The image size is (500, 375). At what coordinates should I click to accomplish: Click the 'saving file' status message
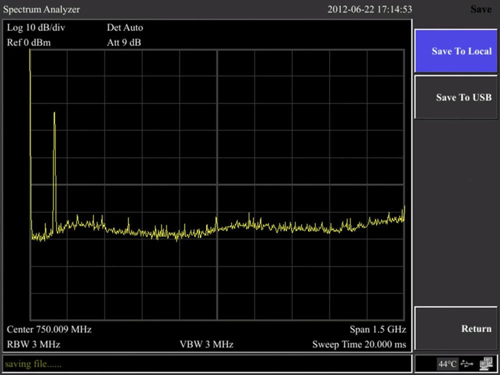click(32, 364)
